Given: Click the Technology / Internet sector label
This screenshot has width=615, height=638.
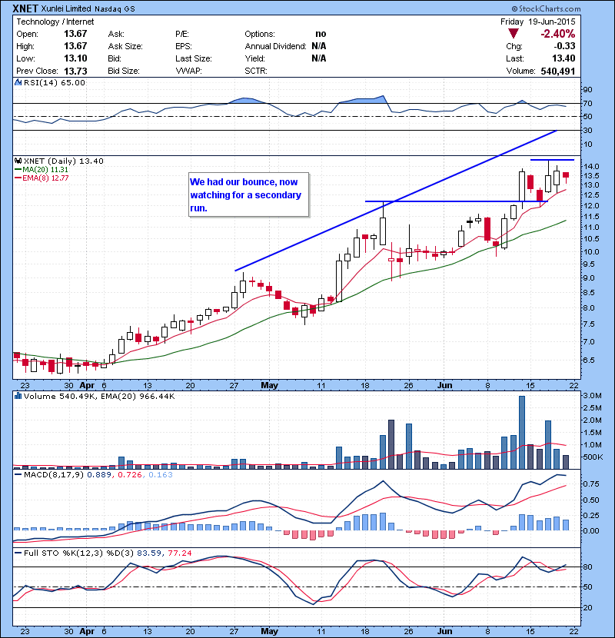Looking at the screenshot, I should click(x=55, y=22).
